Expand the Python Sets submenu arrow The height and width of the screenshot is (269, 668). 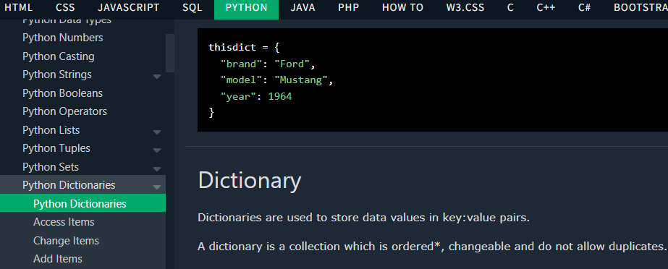click(157, 169)
